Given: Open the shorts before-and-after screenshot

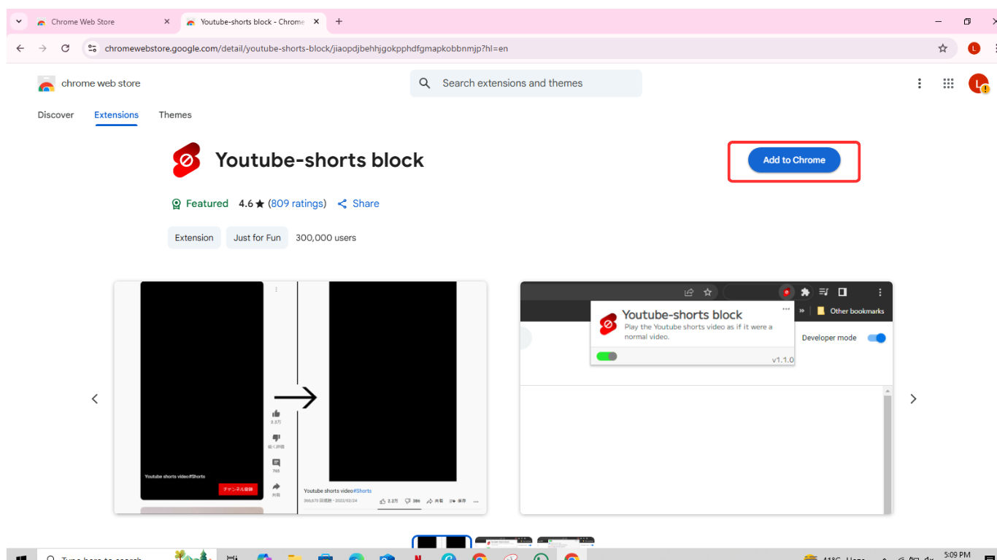Looking at the screenshot, I should click(x=300, y=397).
